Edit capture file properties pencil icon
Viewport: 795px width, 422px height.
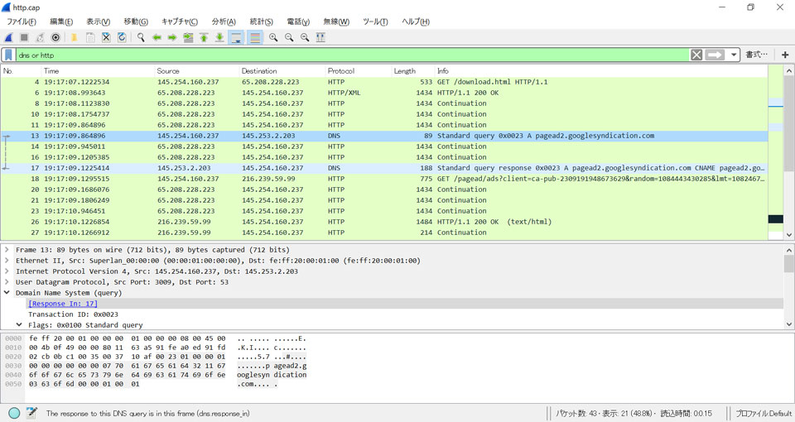[x=31, y=412]
